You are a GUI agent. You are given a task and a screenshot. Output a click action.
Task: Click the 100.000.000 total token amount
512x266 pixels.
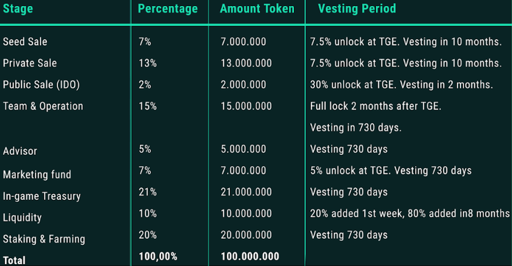point(250,256)
